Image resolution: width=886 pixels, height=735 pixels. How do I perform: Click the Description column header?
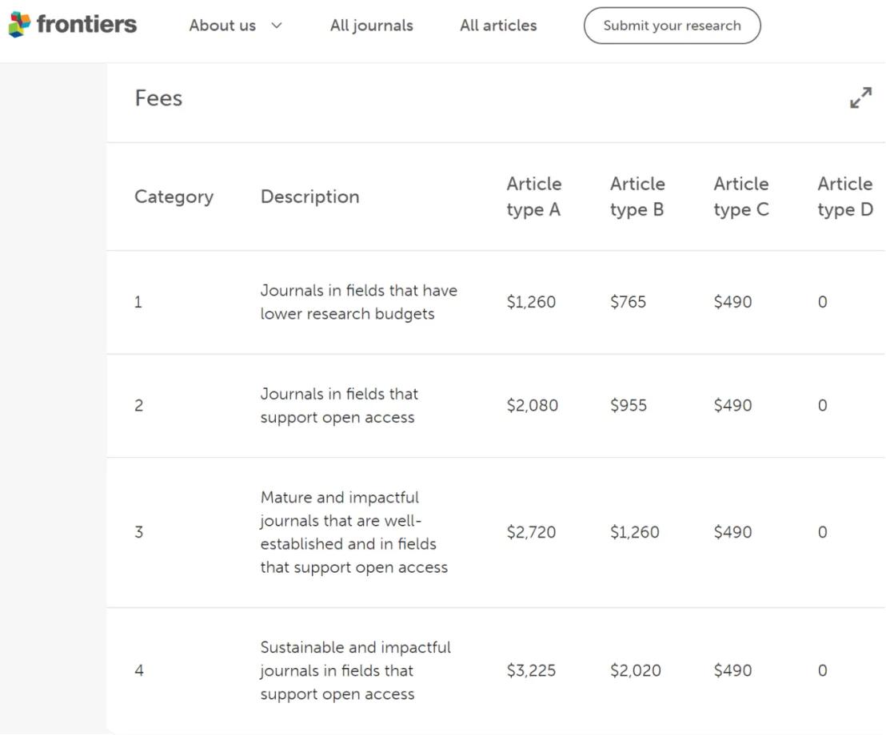tap(309, 197)
